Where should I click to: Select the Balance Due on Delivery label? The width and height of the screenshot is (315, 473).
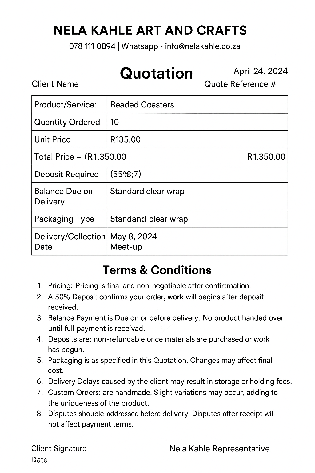point(63,196)
